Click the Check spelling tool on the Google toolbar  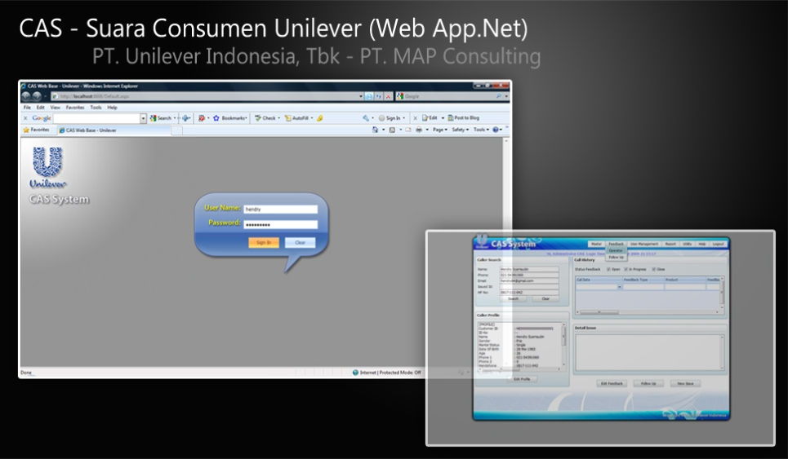pyautogui.click(x=266, y=118)
